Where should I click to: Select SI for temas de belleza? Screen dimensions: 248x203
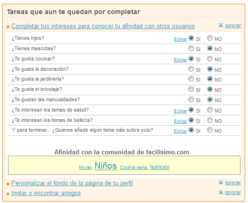coord(191,120)
